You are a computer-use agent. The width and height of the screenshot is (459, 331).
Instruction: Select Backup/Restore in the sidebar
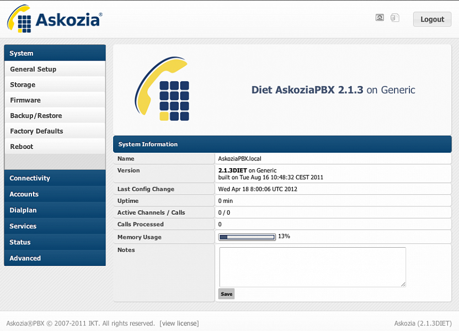(55, 116)
